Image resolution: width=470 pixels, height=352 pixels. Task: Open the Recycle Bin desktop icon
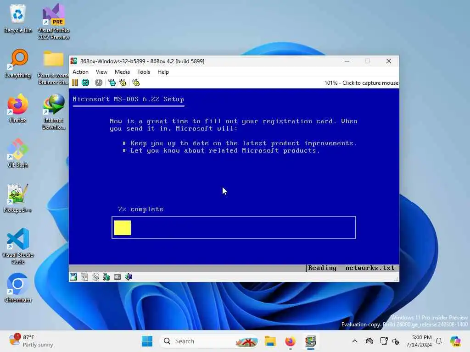(x=18, y=18)
